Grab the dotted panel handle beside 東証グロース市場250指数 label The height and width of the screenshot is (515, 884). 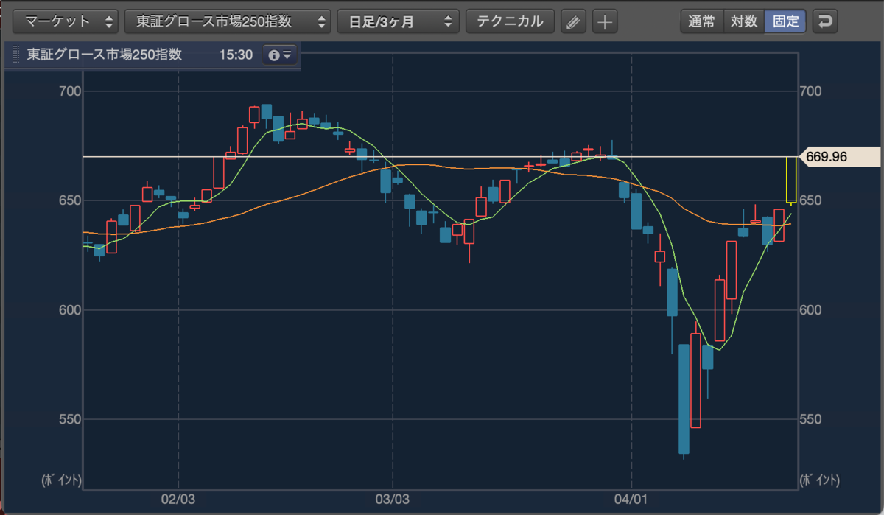pyautogui.click(x=16, y=55)
